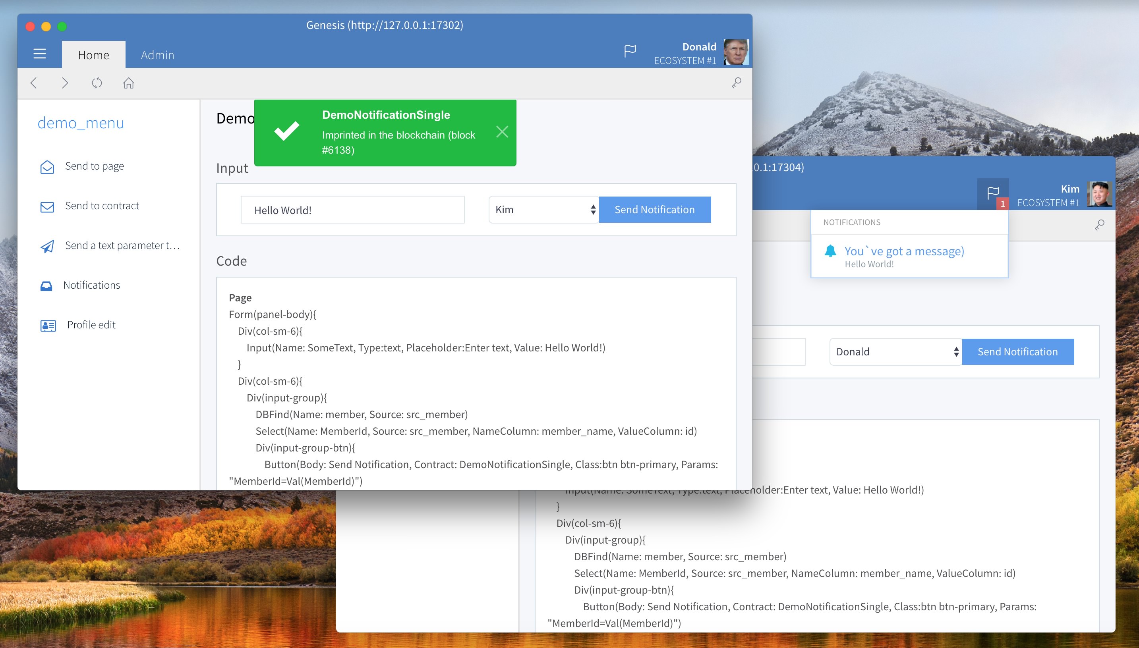1139x648 pixels.
Task: Click Kim's flag icon with badge
Action: point(993,194)
